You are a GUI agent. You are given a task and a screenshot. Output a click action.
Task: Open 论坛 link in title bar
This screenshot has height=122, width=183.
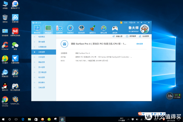point(126,23)
